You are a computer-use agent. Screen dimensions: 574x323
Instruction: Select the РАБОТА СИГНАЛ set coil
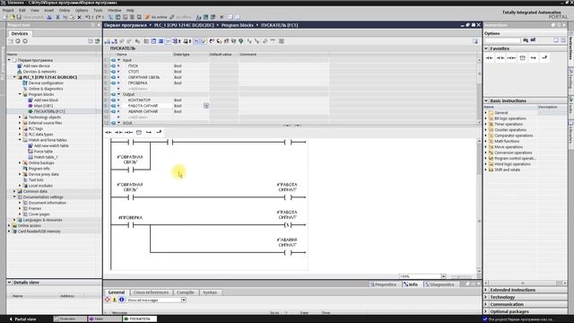tap(288, 225)
